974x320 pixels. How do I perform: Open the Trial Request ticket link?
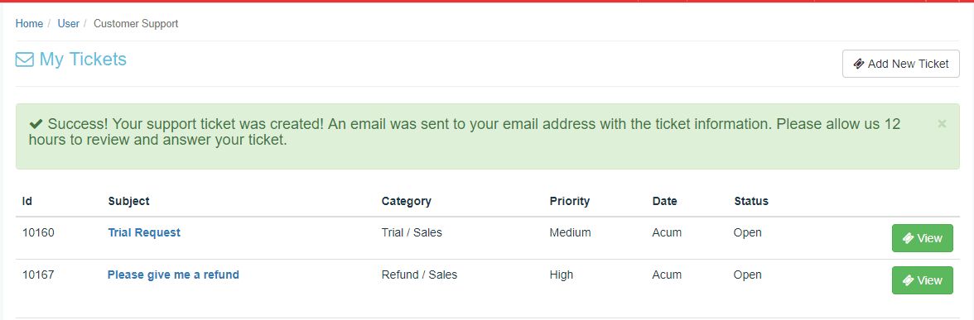(x=144, y=232)
